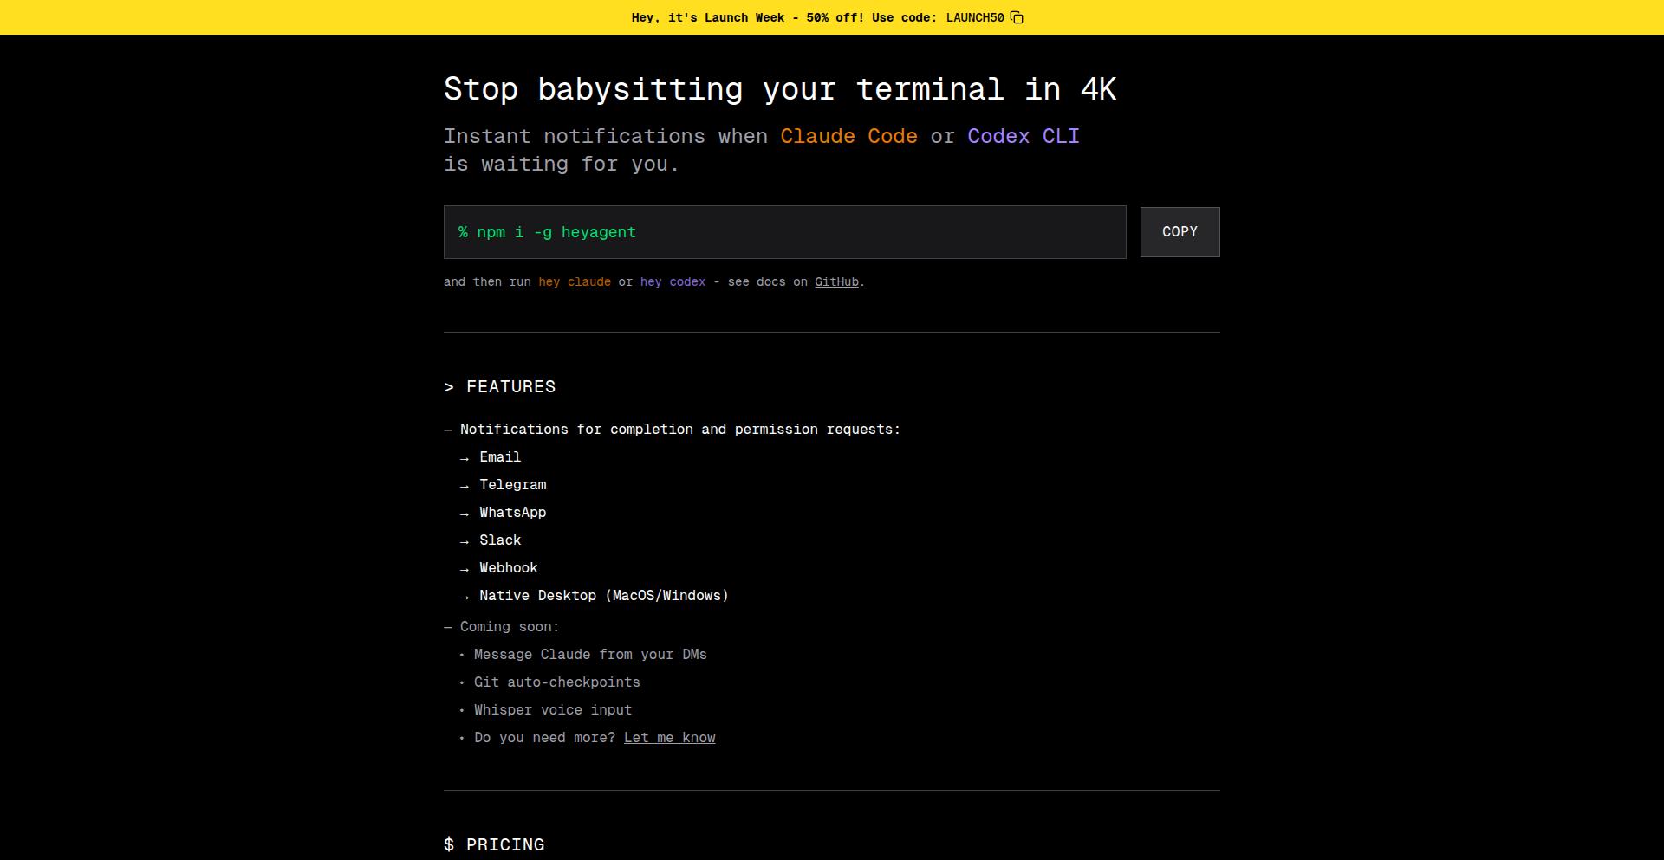The height and width of the screenshot is (860, 1664).
Task: Click the npm i -g heyagent command field
Action: click(x=784, y=232)
